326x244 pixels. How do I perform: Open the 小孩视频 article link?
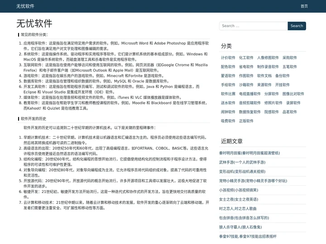[x=239, y=190]
